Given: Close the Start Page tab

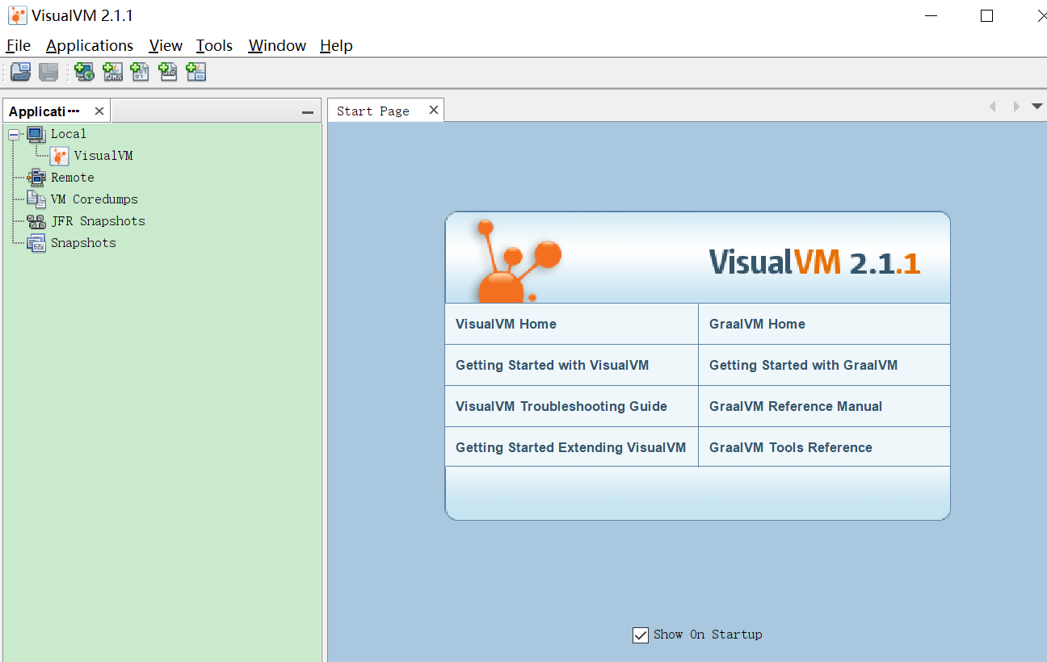Looking at the screenshot, I should (x=434, y=110).
